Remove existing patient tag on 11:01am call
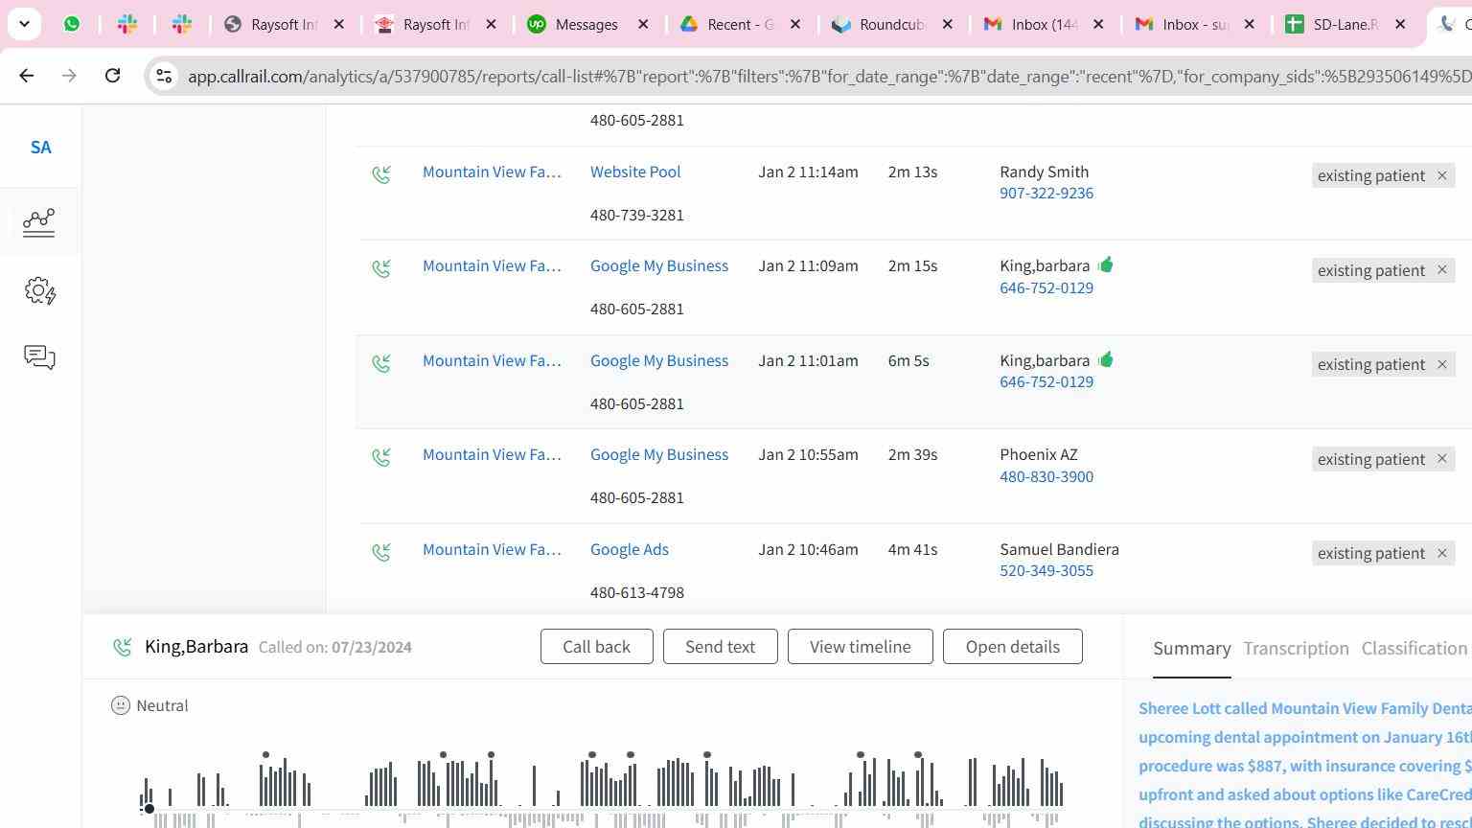1472x828 pixels. tap(1441, 364)
